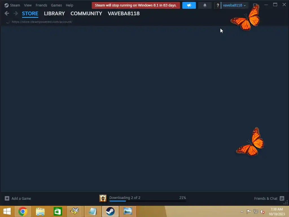Open the Games menu
Image resolution: width=289 pixels, height=217 pixels.
click(x=56, y=5)
